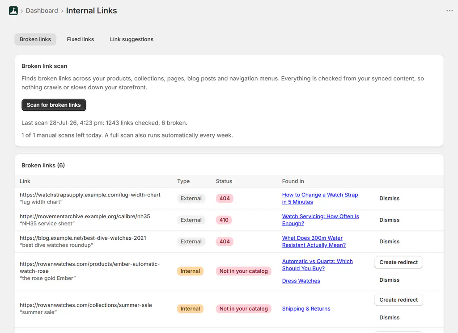Open the Link suggestions tab
Viewport: 458px width, 333px height.
click(132, 39)
